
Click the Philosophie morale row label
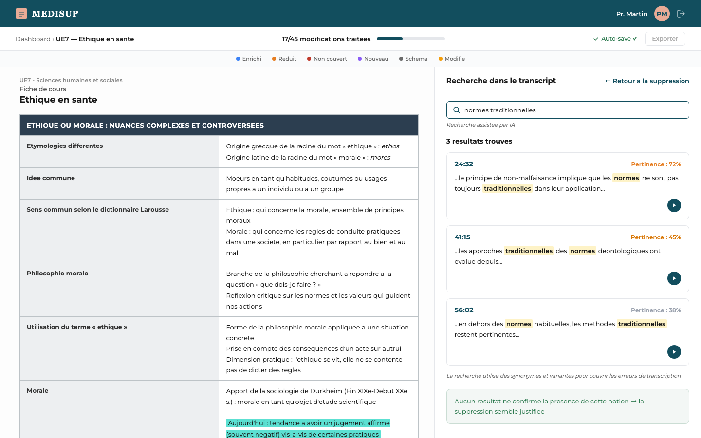tap(57, 273)
